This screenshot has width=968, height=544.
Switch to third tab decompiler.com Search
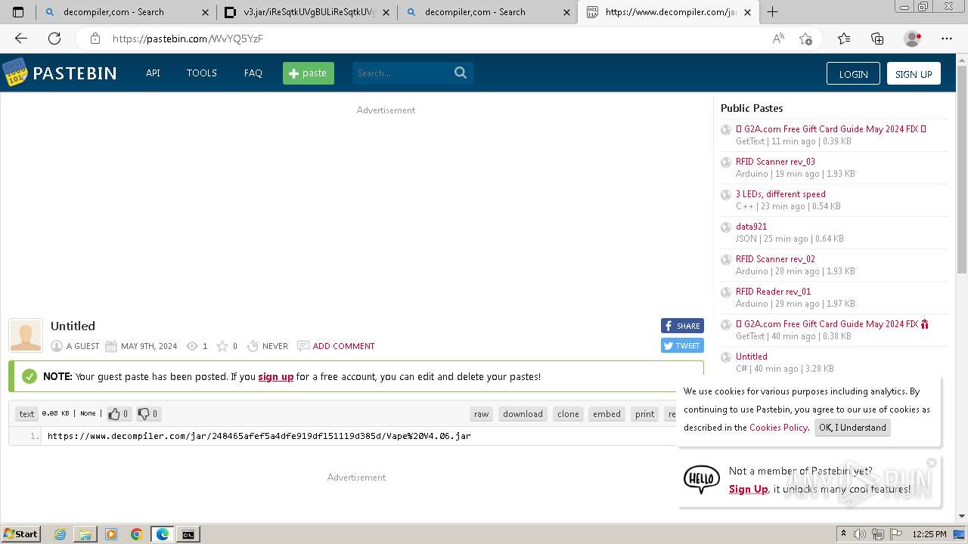[487, 12]
